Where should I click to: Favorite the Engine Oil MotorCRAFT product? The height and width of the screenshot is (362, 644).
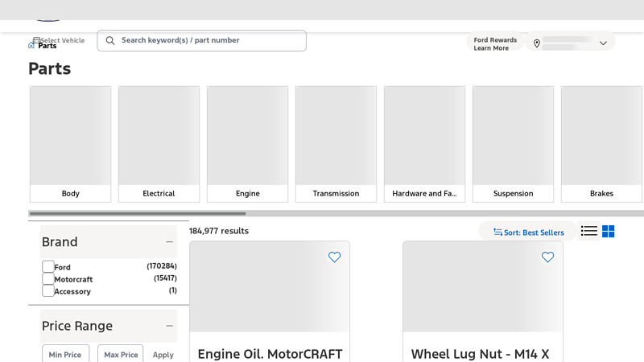(x=334, y=257)
